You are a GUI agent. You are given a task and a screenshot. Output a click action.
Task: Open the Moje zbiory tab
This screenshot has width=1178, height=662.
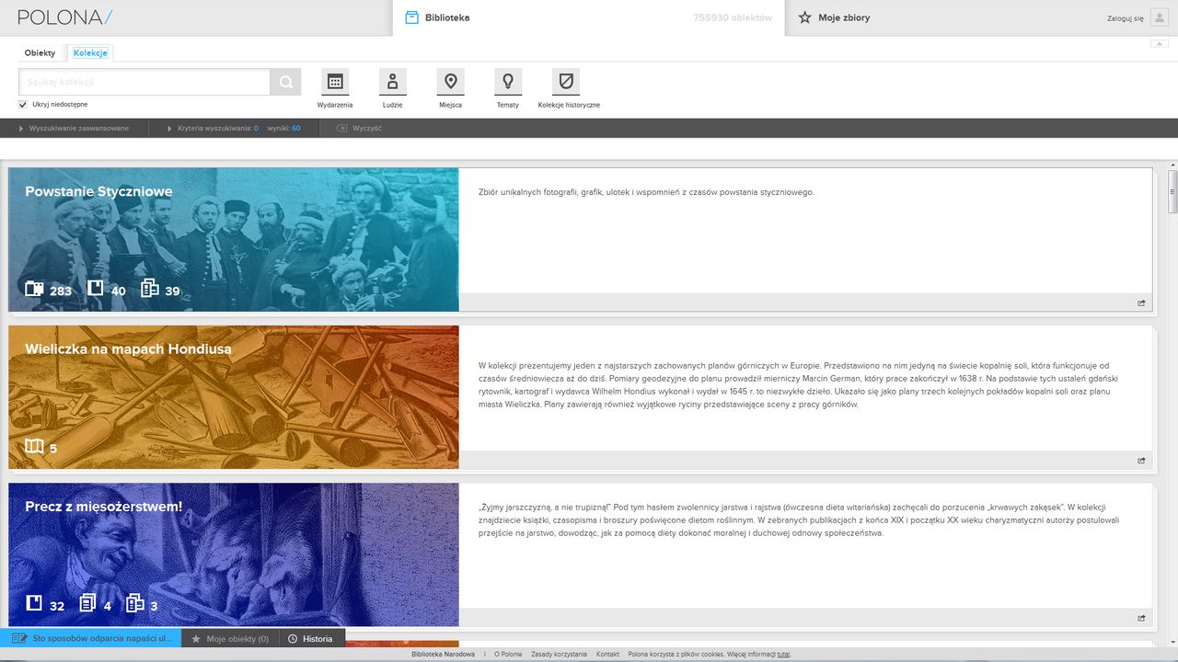pyautogui.click(x=844, y=17)
